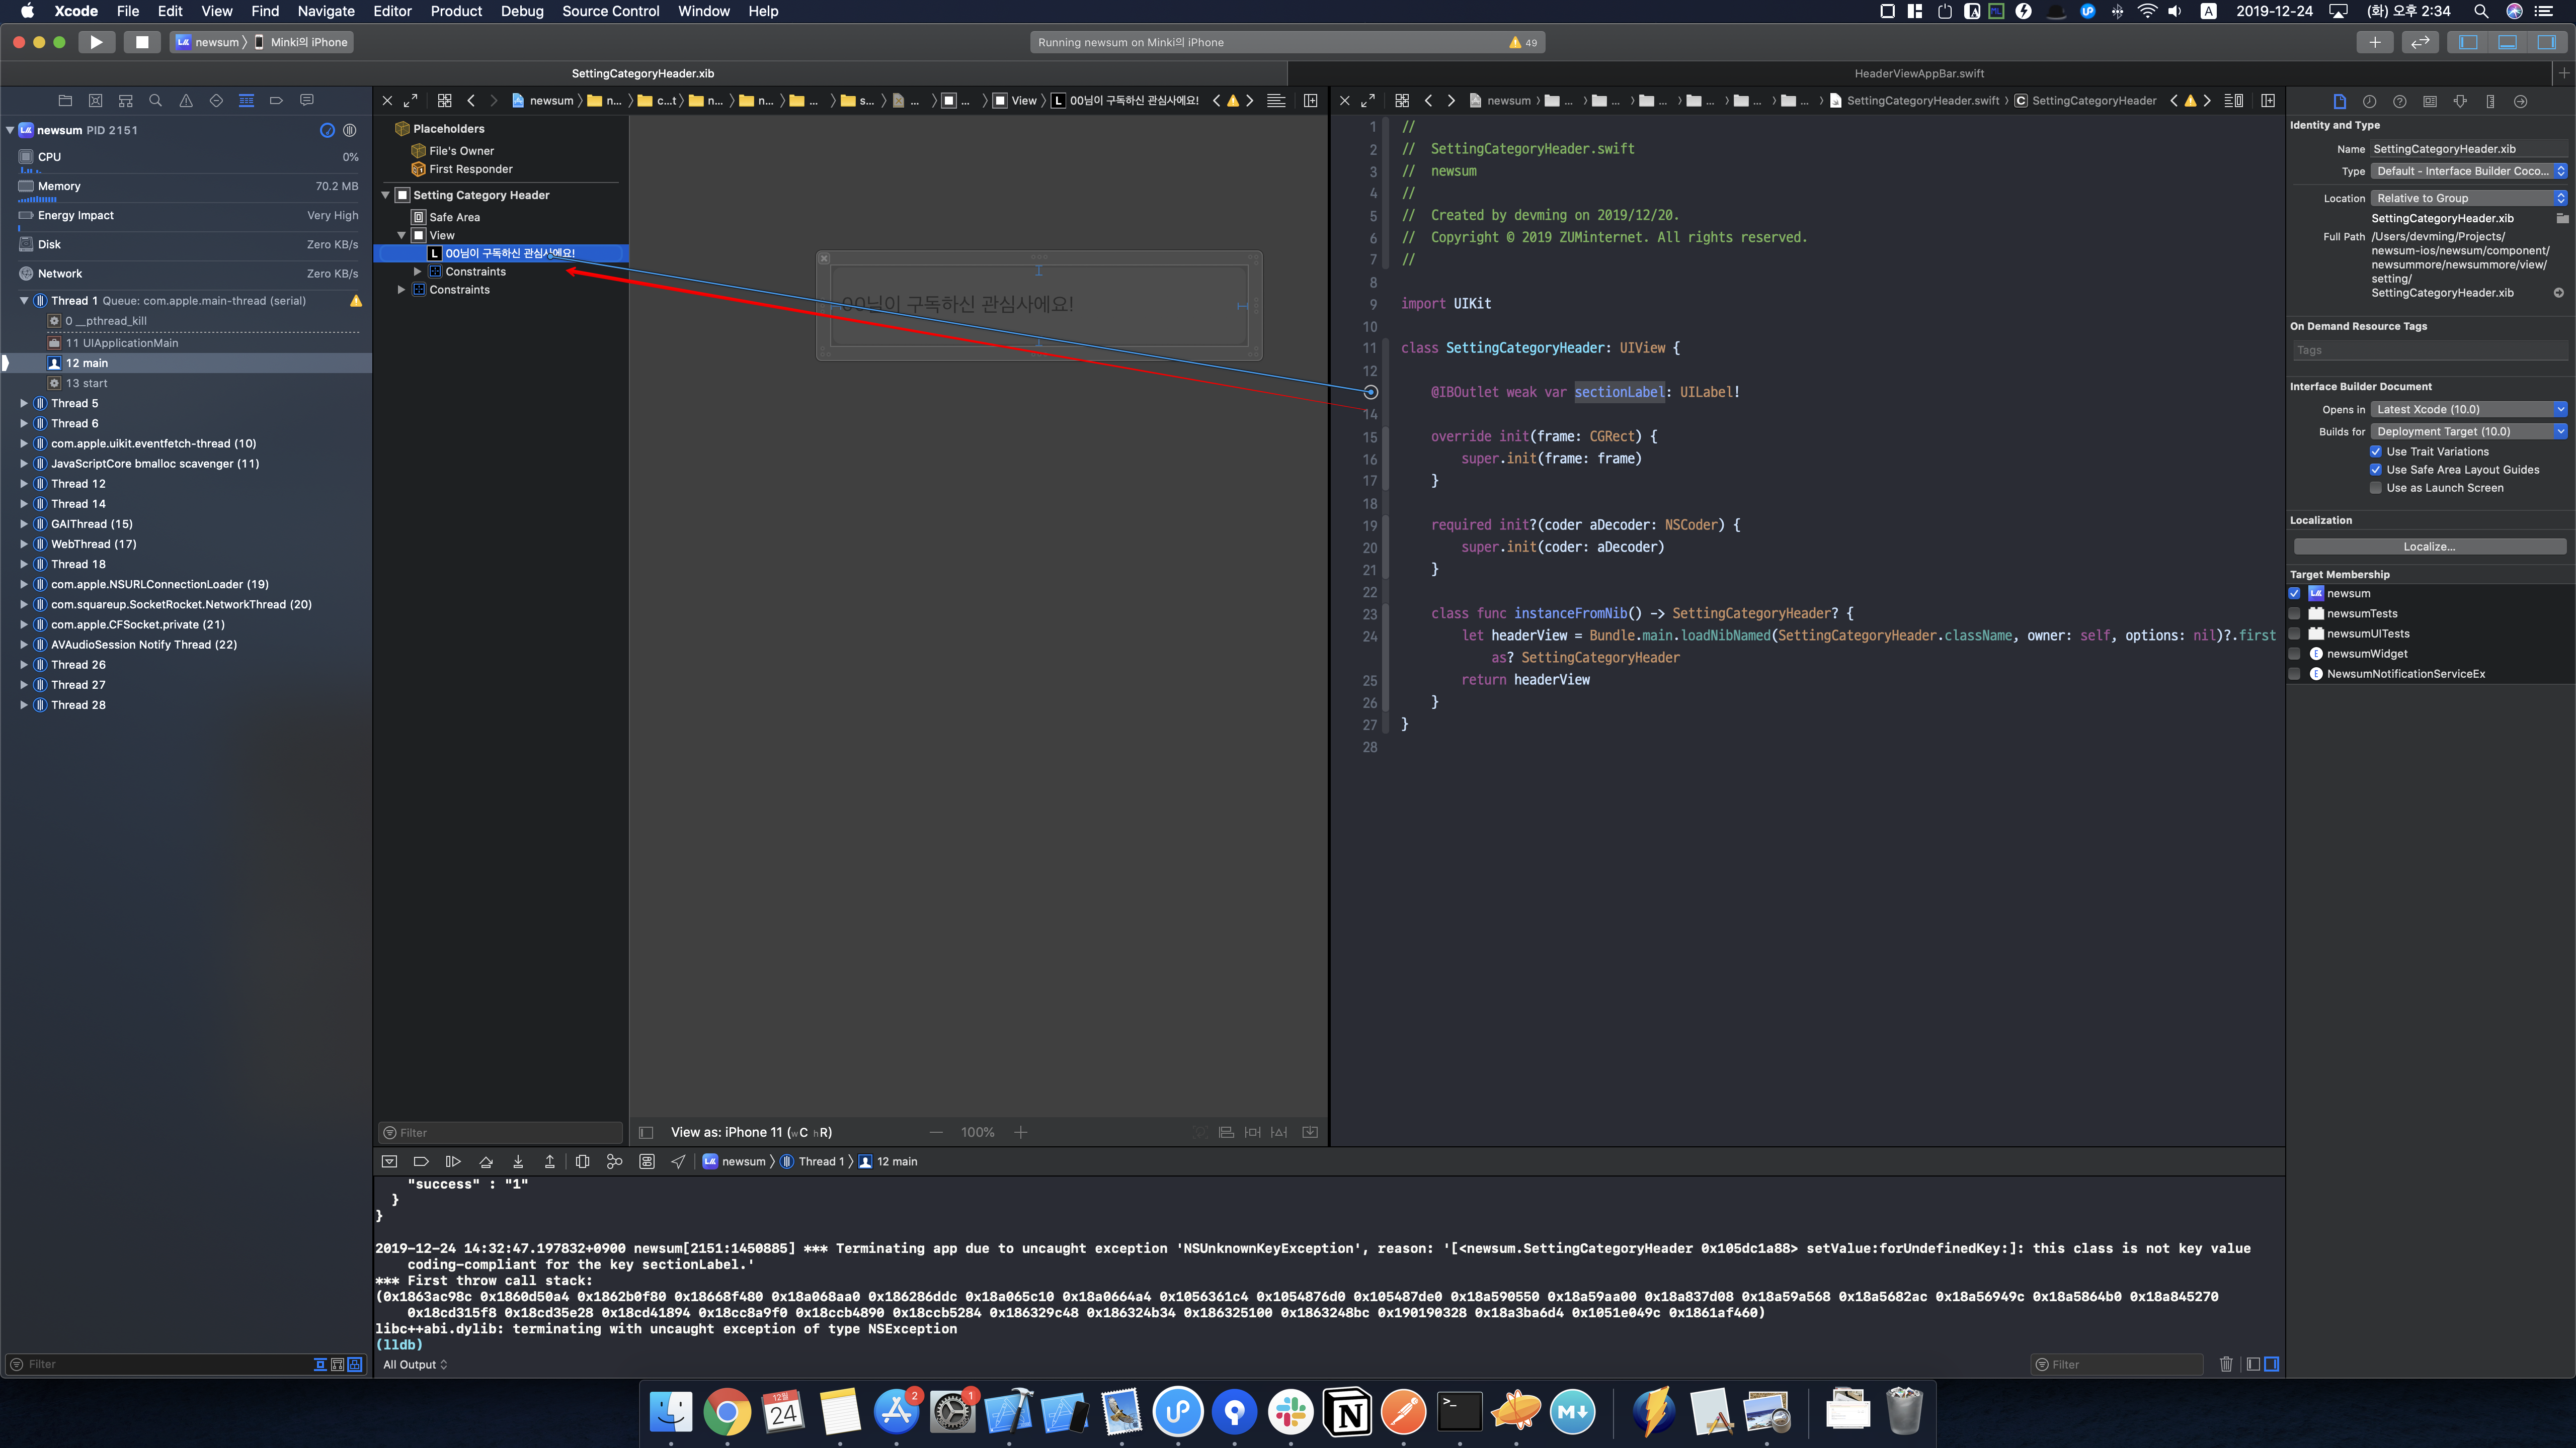Click the Step Over debug icon
The height and width of the screenshot is (1448, 2576).
pyautogui.click(x=485, y=1161)
